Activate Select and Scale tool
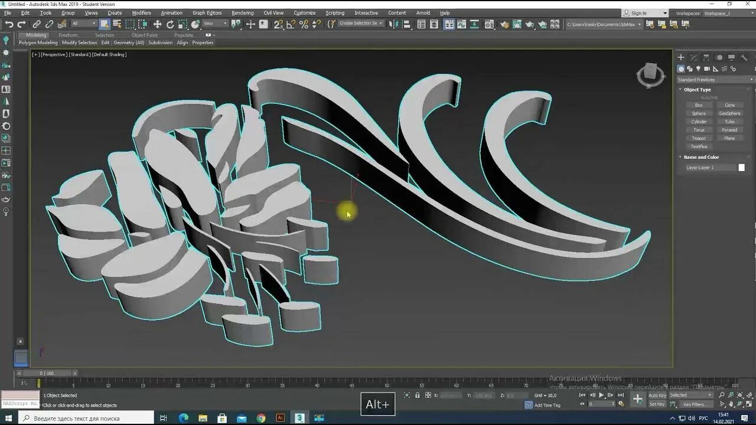Viewport: 756px width, 425px height. coord(183,24)
